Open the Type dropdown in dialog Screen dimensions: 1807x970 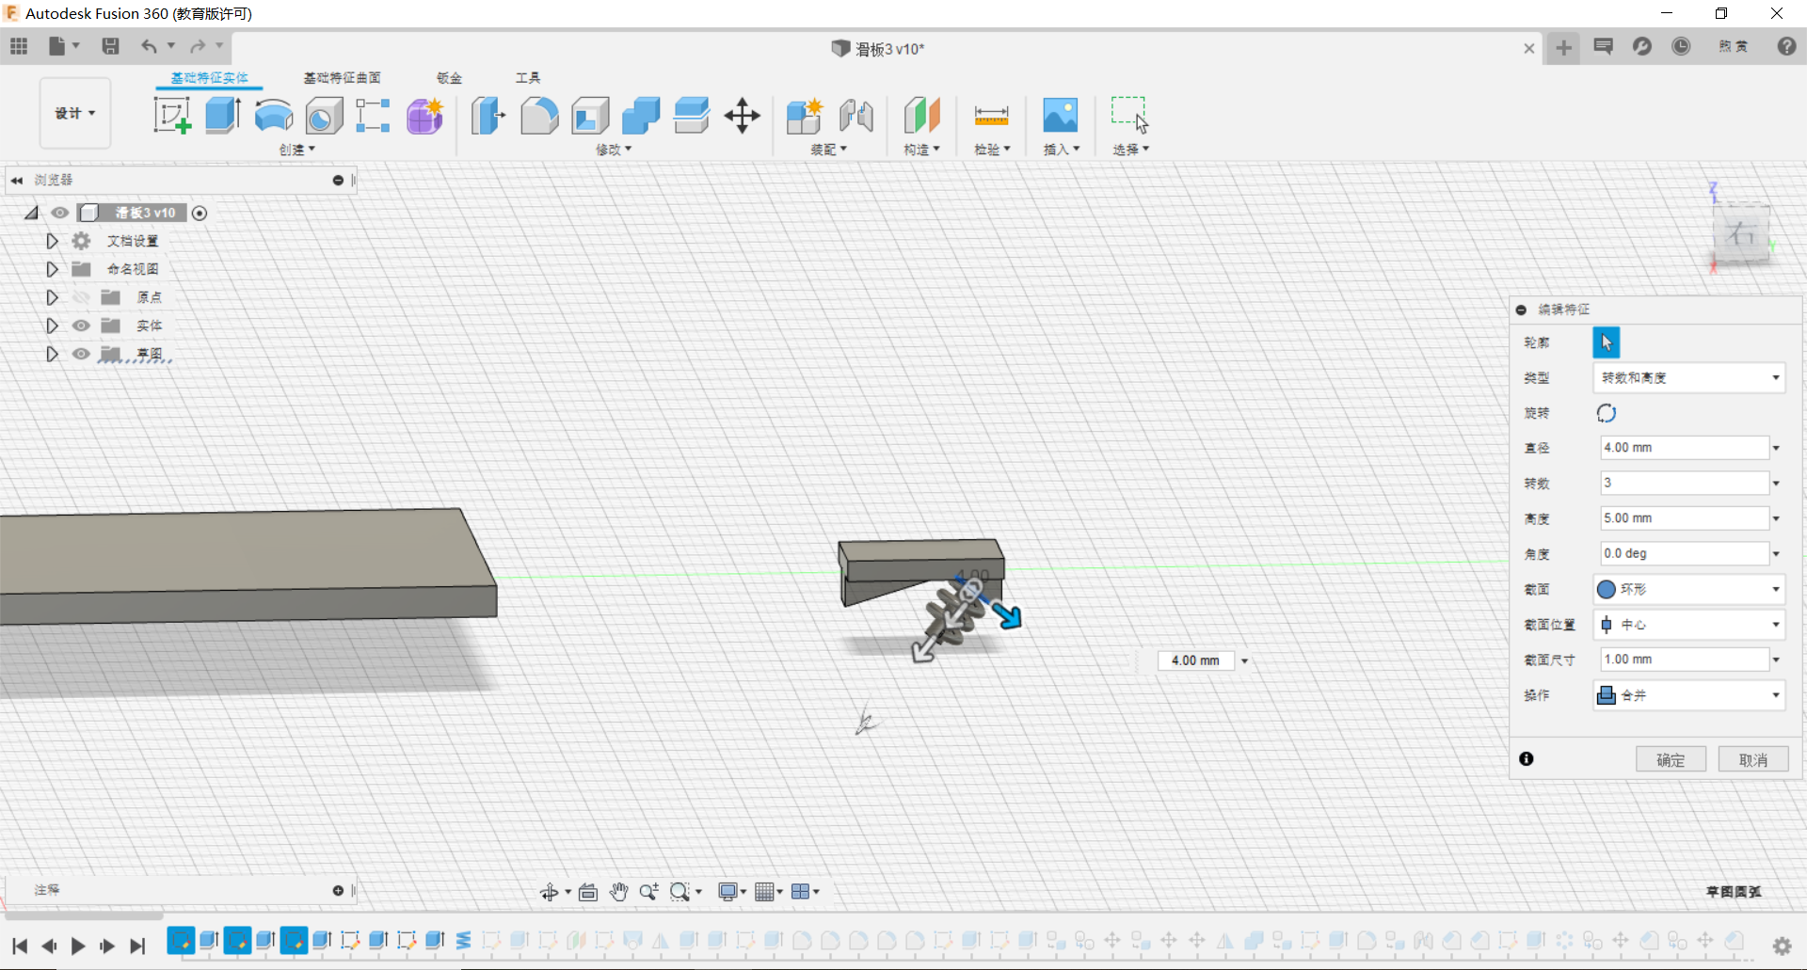(x=1689, y=378)
